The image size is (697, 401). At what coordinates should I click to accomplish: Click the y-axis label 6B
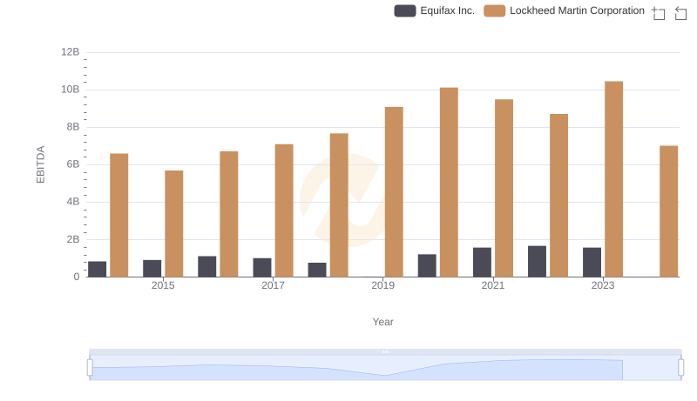pos(73,164)
